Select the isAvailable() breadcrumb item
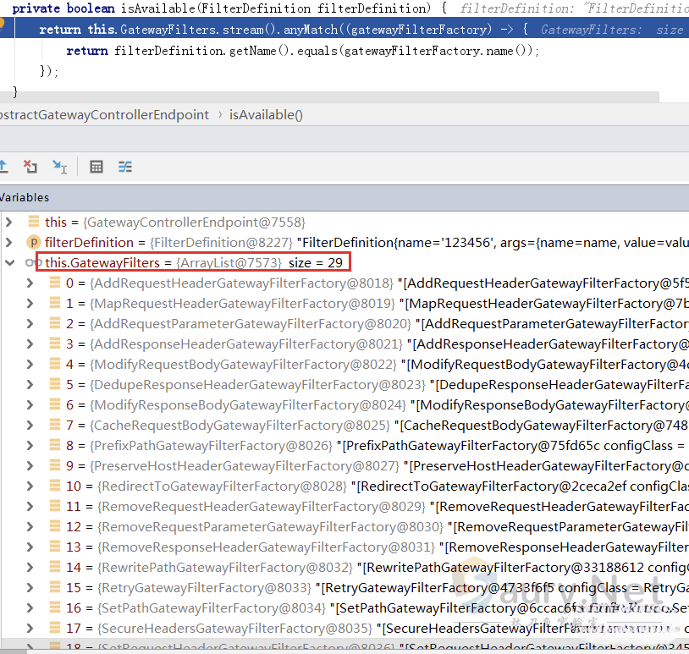The image size is (689, 654). (x=266, y=115)
